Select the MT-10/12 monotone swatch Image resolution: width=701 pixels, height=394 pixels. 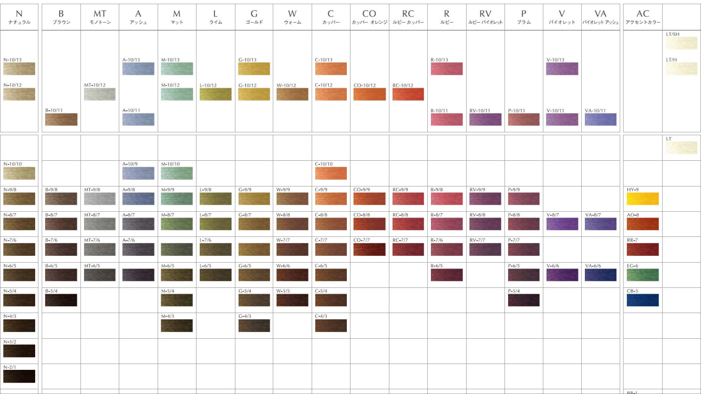tap(100, 94)
